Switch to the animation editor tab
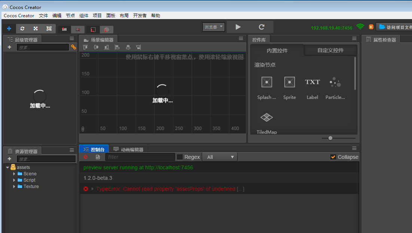 click(x=128, y=149)
